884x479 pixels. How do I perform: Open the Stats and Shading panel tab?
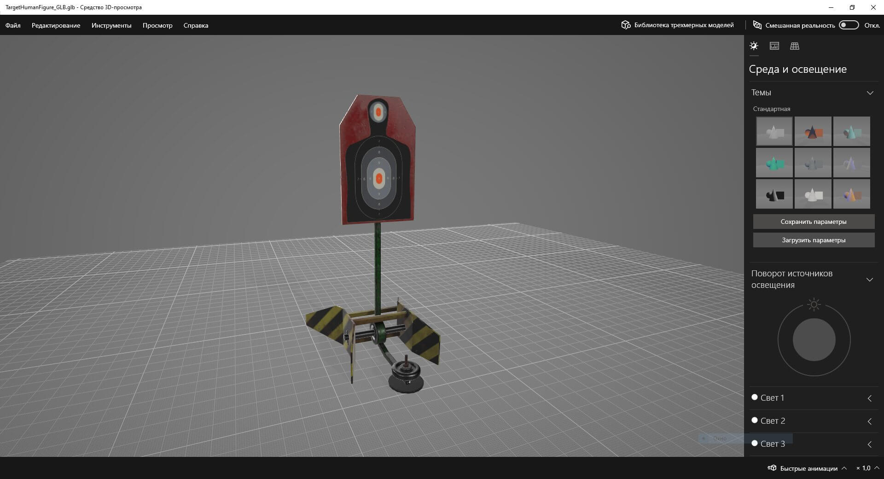pyautogui.click(x=774, y=46)
